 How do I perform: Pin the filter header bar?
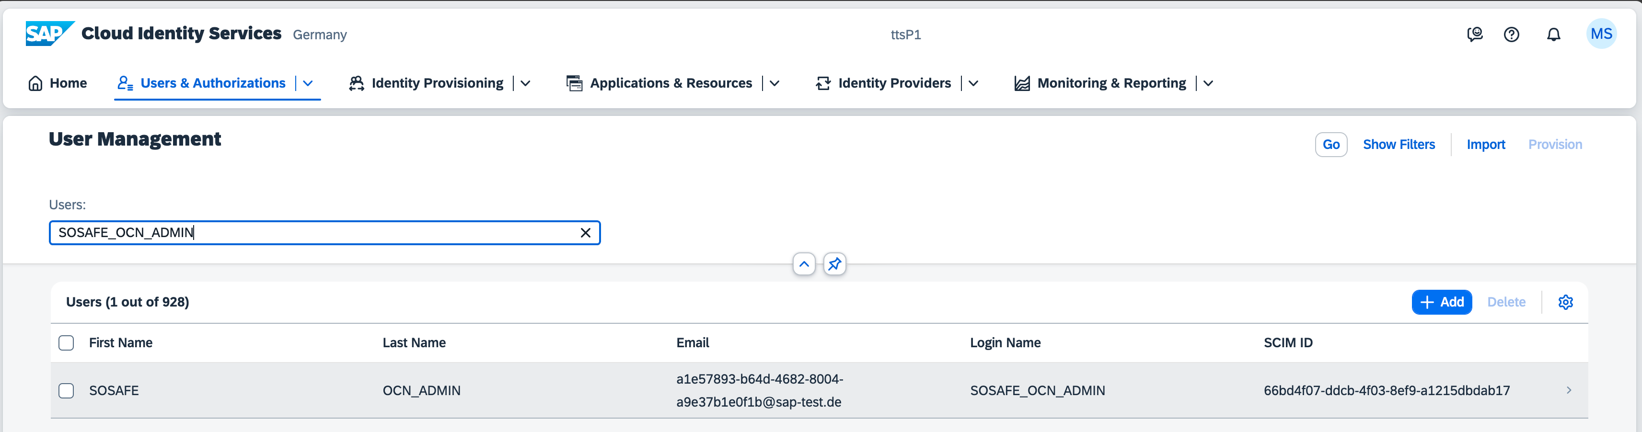834,264
